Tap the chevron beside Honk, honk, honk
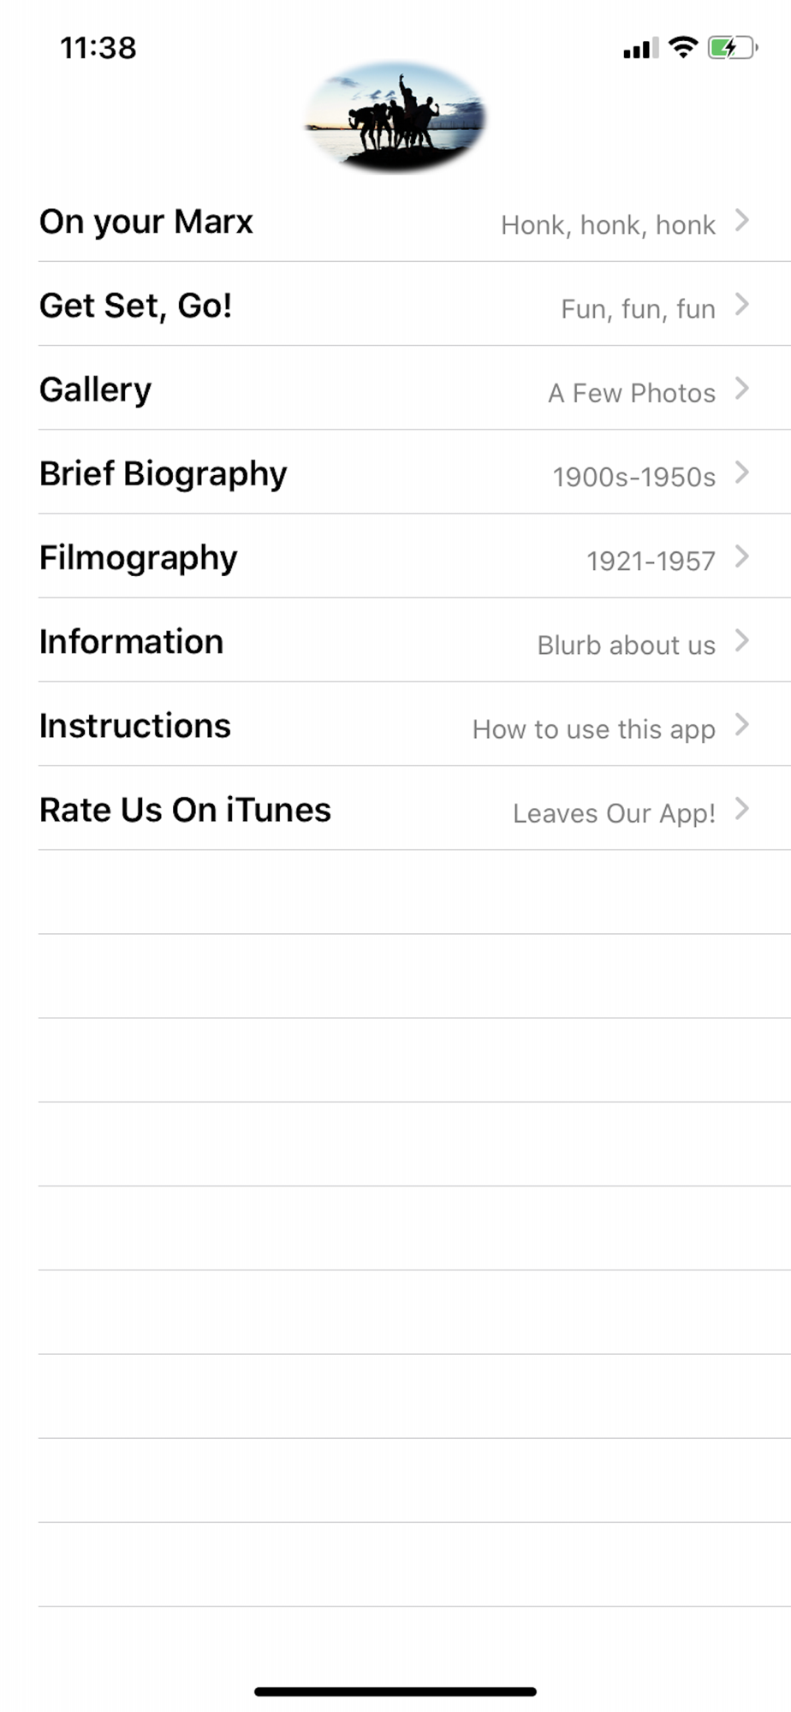Viewport: 791px width, 1712px height. (x=742, y=221)
